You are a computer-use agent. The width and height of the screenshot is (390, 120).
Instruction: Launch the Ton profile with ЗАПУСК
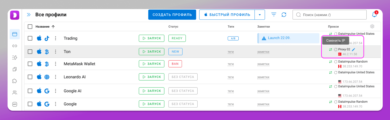click(152, 52)
